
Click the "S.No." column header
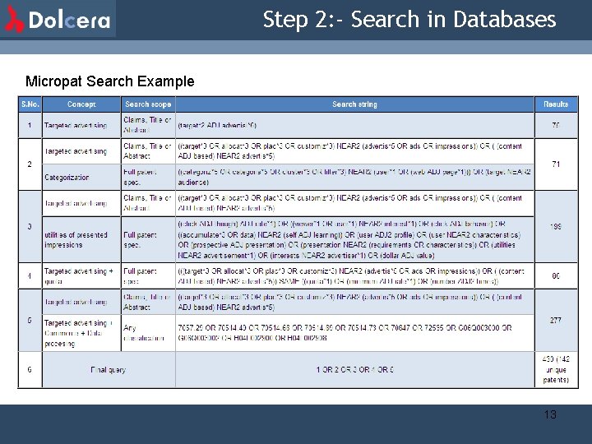[30, 104]
